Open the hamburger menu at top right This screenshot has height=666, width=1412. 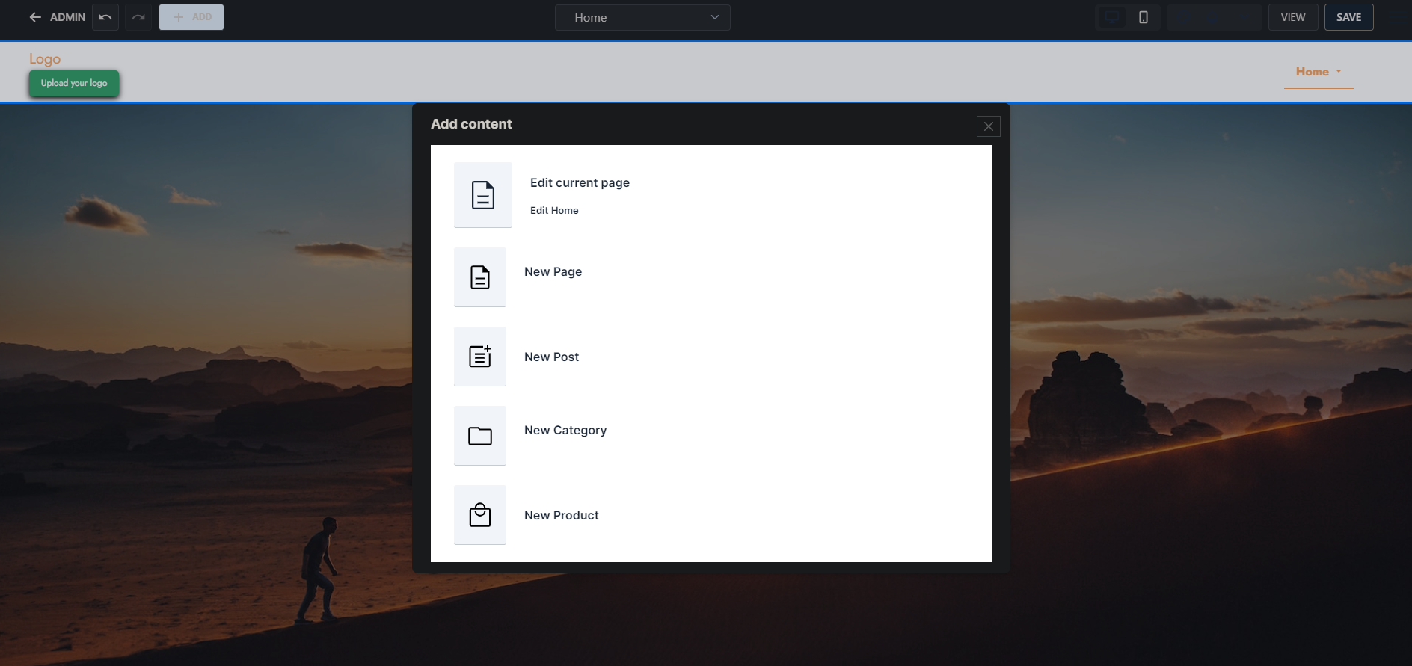coord(1397,17)
